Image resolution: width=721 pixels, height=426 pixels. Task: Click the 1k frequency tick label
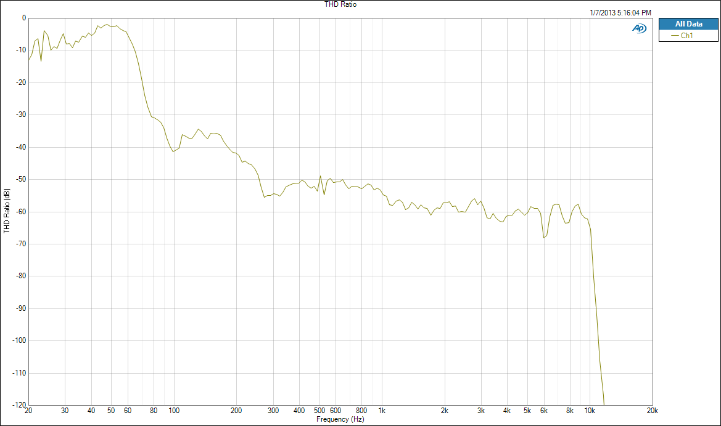pos(382,411)
